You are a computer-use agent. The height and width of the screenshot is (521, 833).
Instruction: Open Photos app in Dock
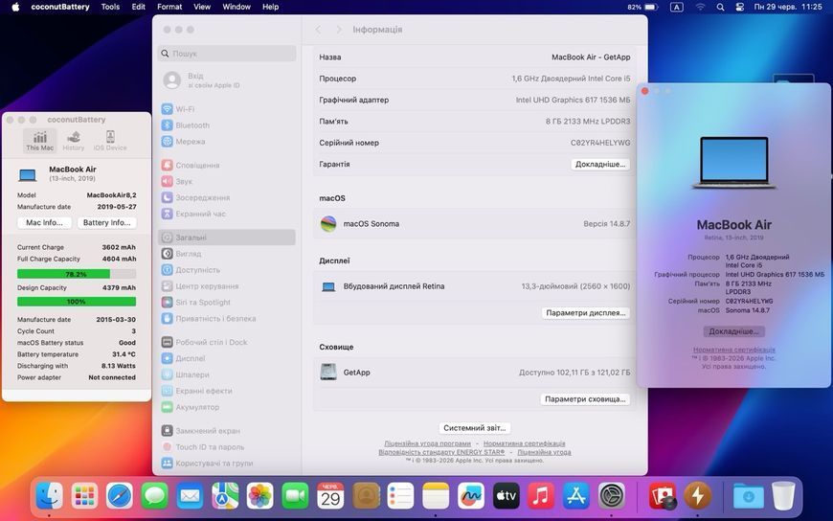(259, 496)
